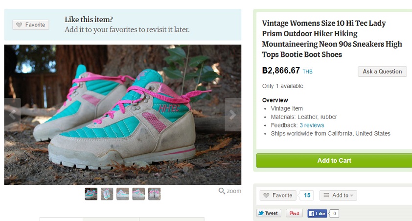
Task: Click the THB currency link
Action: click(307, 72)
